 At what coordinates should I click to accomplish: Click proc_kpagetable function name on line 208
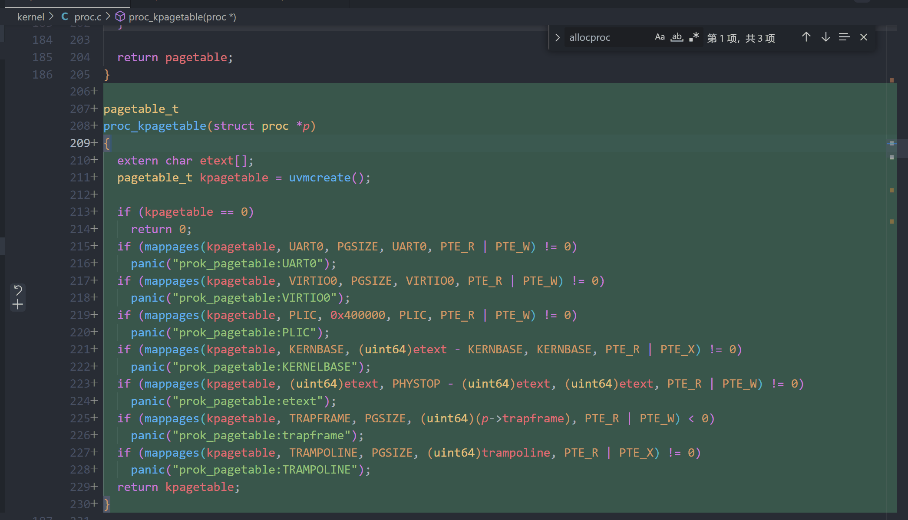point(155,126)
